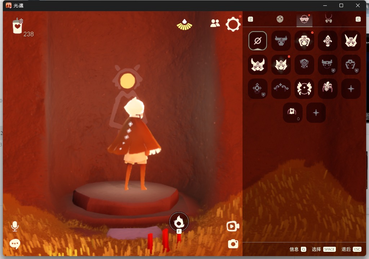
Task: Click the character standing on the pedestal
Action: (x=134, y=144)
